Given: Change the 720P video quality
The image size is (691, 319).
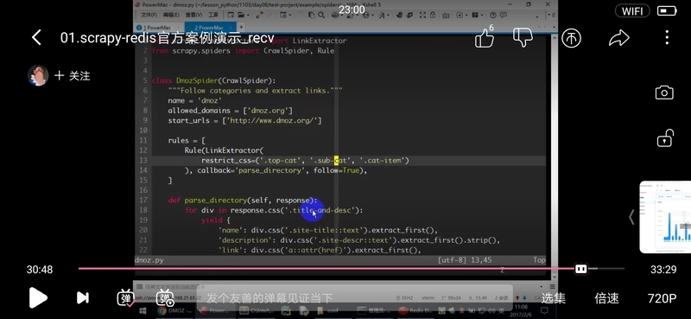Looking at the screenshot, I should [662, 298].
